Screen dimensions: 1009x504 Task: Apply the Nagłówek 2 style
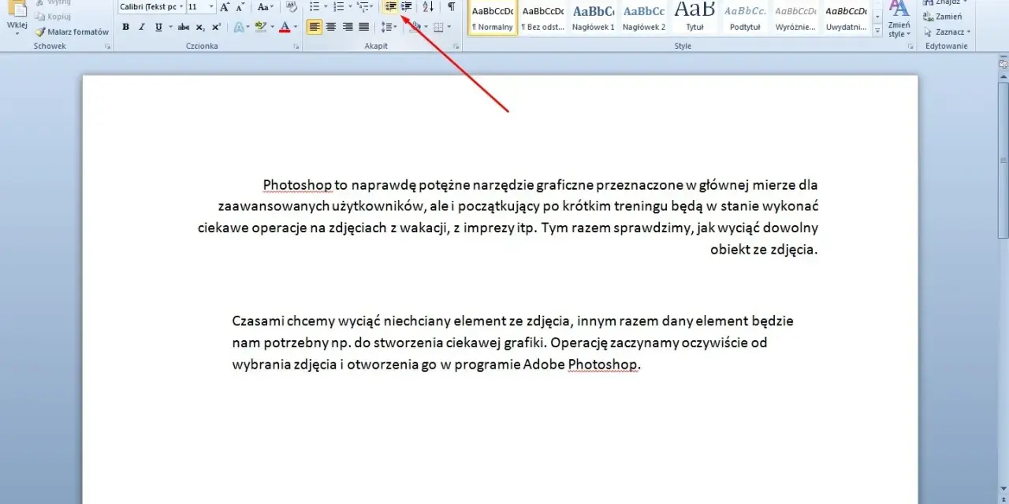(x=644, y=18)
